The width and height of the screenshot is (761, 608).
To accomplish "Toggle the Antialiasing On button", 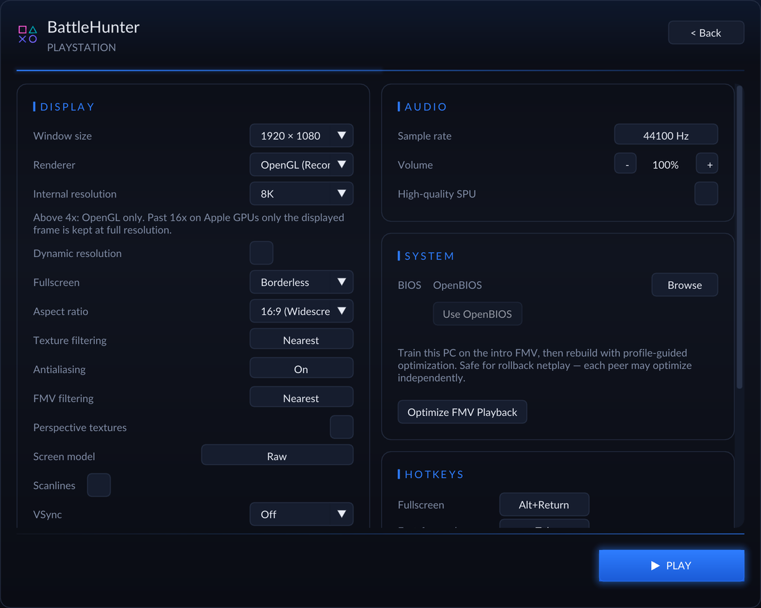I will 302,368.
